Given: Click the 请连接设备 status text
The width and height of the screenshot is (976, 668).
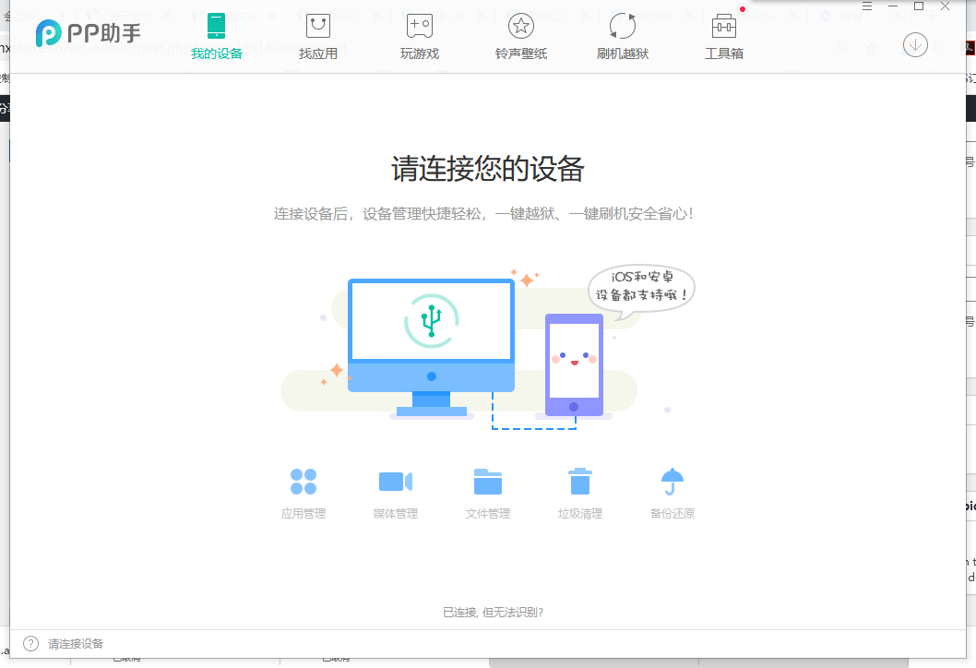Looking at the screenshot, I should [x=76, y=644].
